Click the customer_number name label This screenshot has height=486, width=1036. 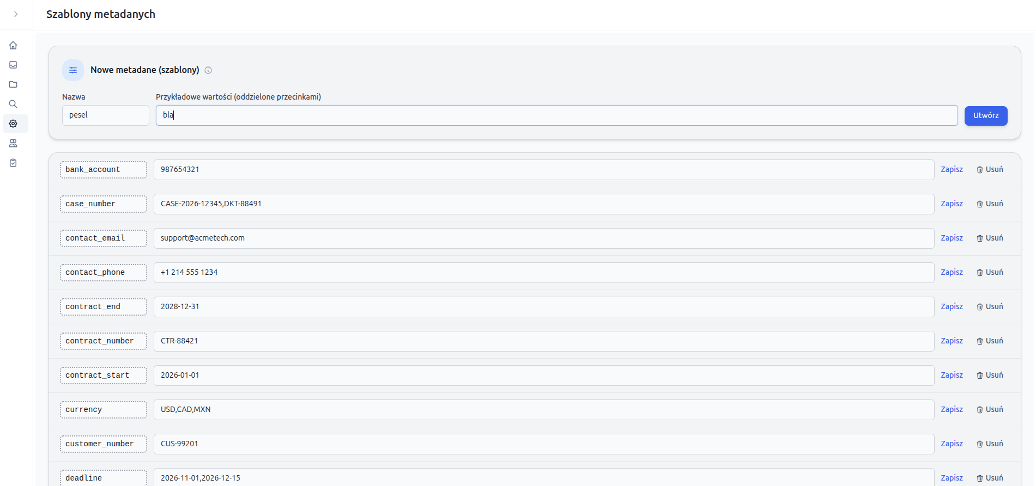[x=104, y=444]
